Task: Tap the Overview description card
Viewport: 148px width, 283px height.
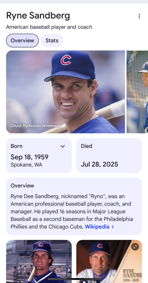Action: [x=74, y=206]
